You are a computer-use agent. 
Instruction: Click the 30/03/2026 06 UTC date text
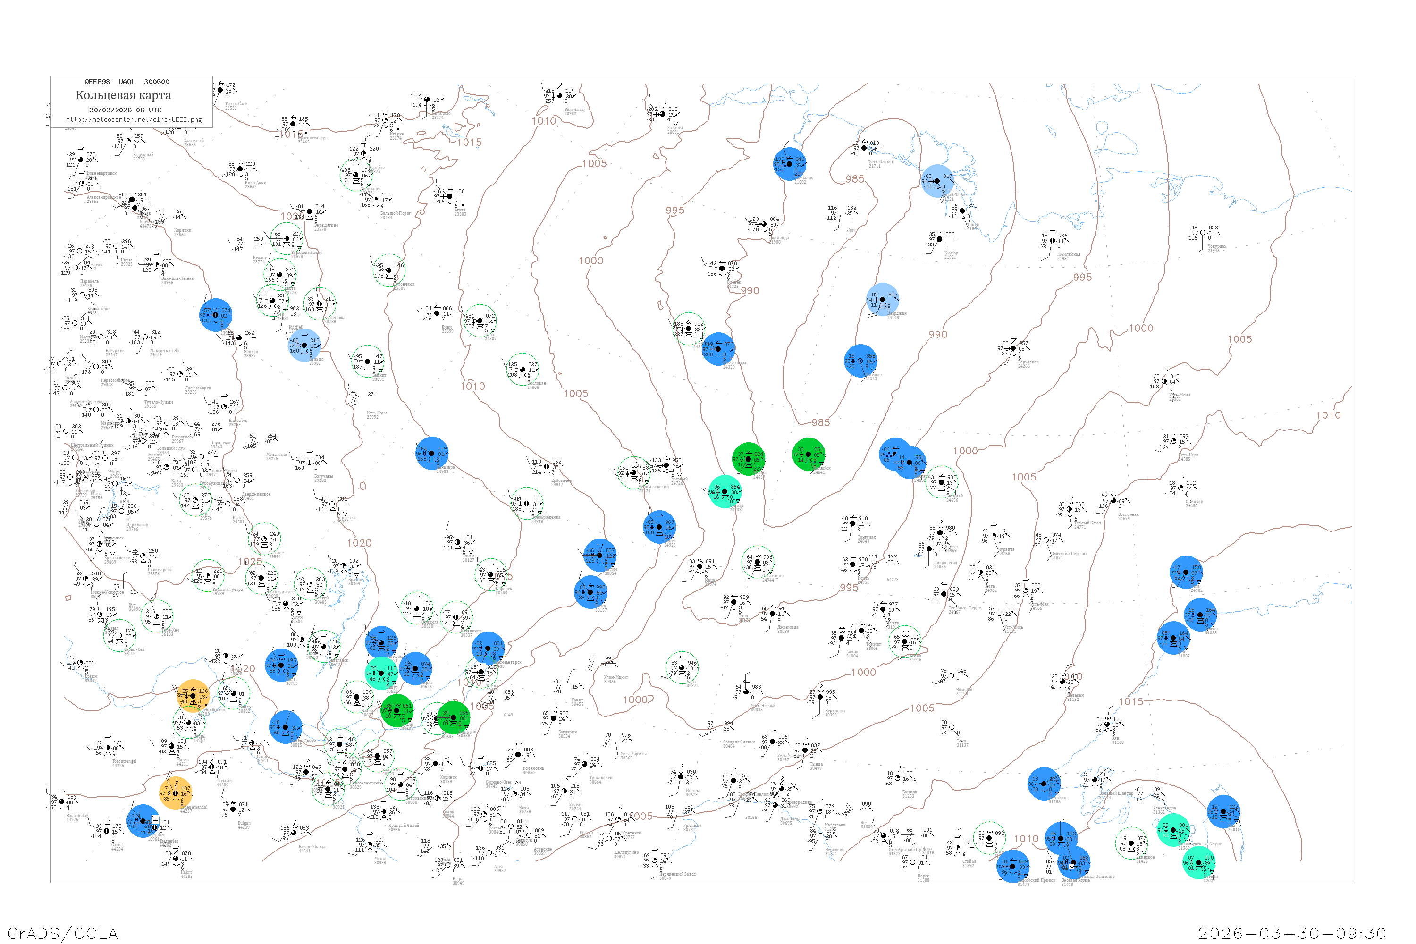tap(125, 110)
